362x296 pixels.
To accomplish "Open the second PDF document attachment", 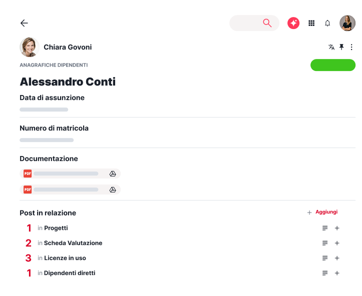I will tap(65, 189).
